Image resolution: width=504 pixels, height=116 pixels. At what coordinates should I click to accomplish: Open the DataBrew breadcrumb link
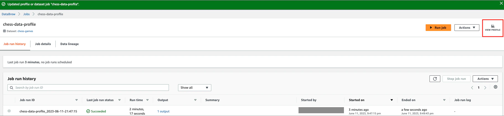(x=9, y=14)
